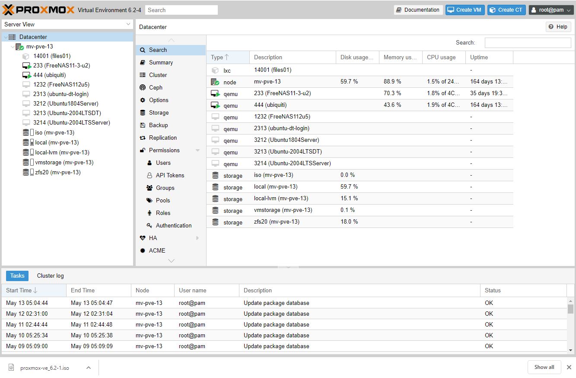576x378 pixels.
Task: Open the Storage section icon
Action: [x=143, y=112]
